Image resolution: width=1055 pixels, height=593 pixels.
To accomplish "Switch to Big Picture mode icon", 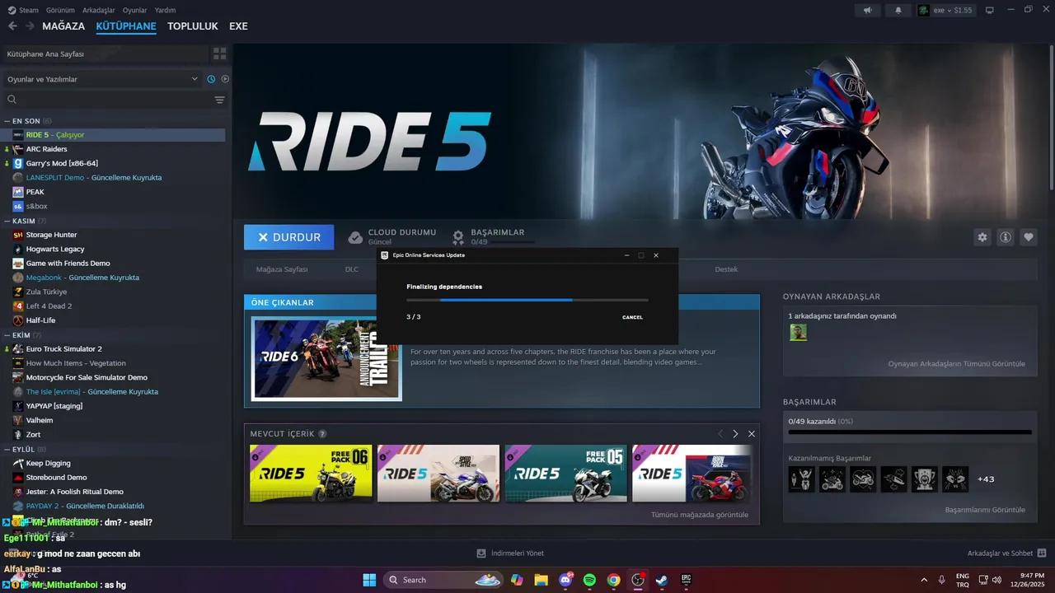I will click(989, 10).
